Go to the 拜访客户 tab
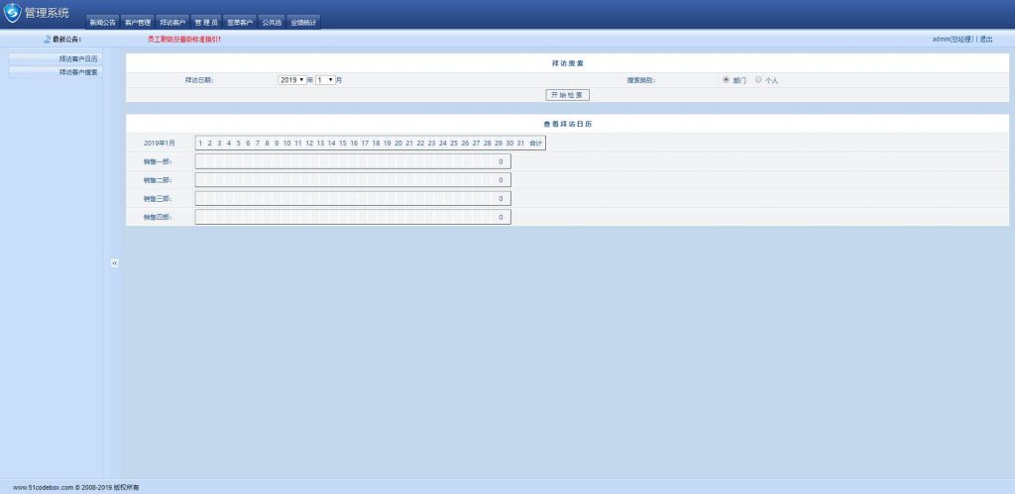Viewport: 1015px width, 494px height. coord(172,22)
